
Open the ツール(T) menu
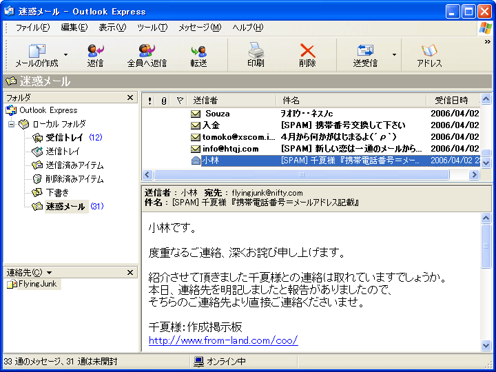point(152,28)
